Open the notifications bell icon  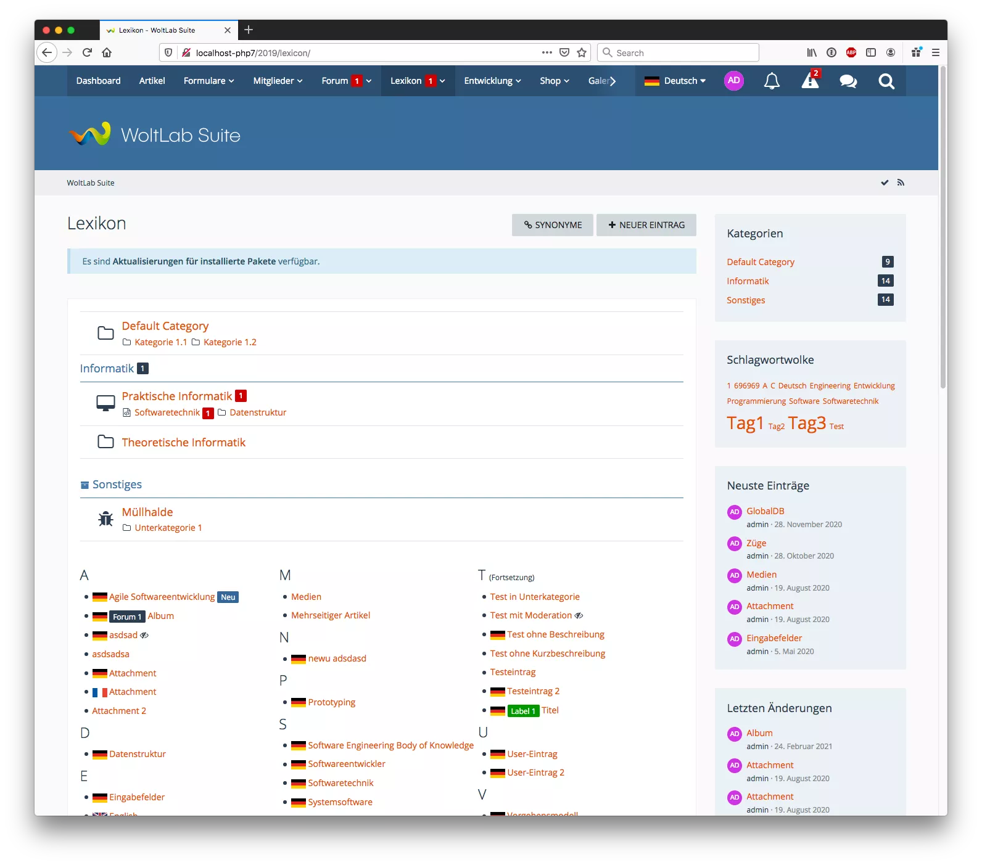(x=772, y=81)
